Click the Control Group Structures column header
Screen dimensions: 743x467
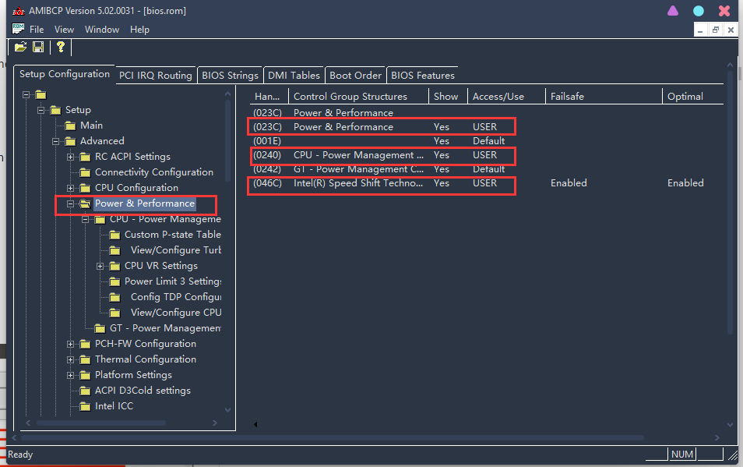point(358,96)
